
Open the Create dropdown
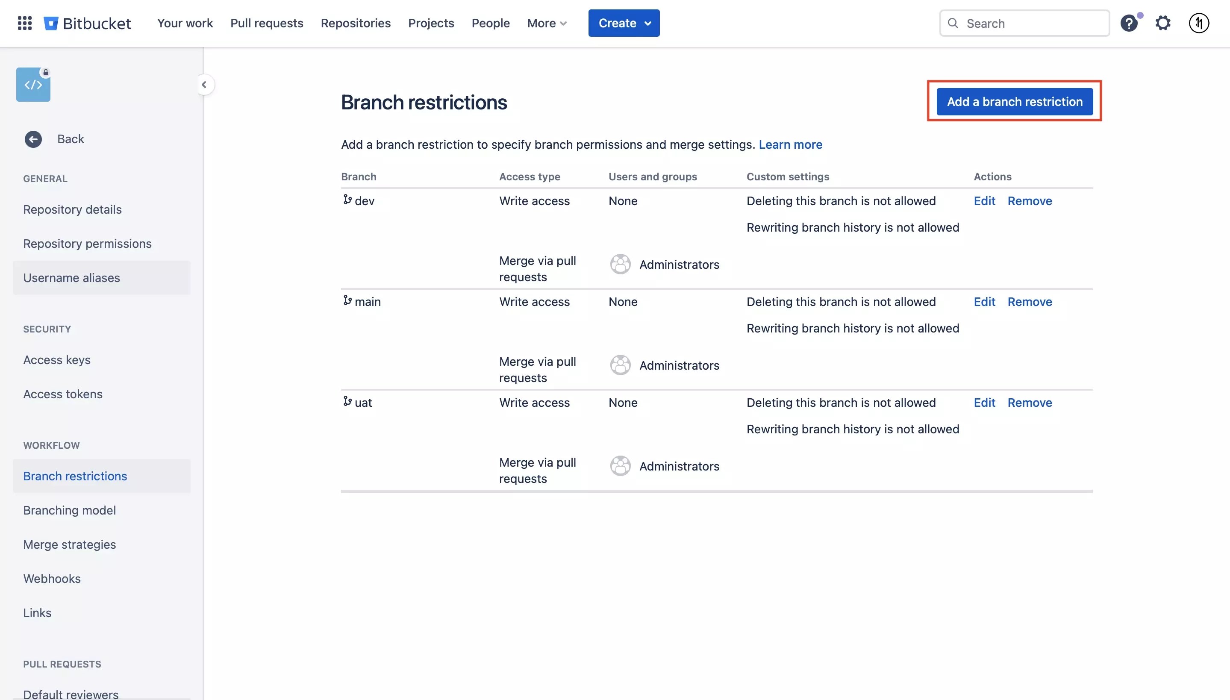coord(624,23)
